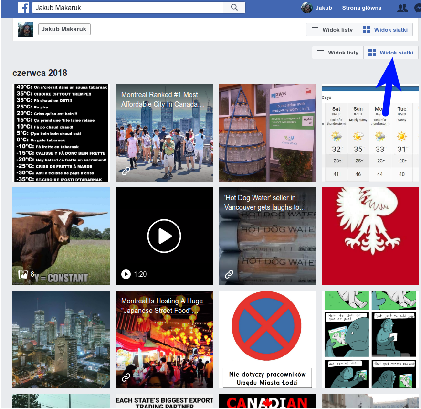Select Widok siatki in the upper header bar
Viewport: 421px width, 409px height.
click(x=385, y=30)
